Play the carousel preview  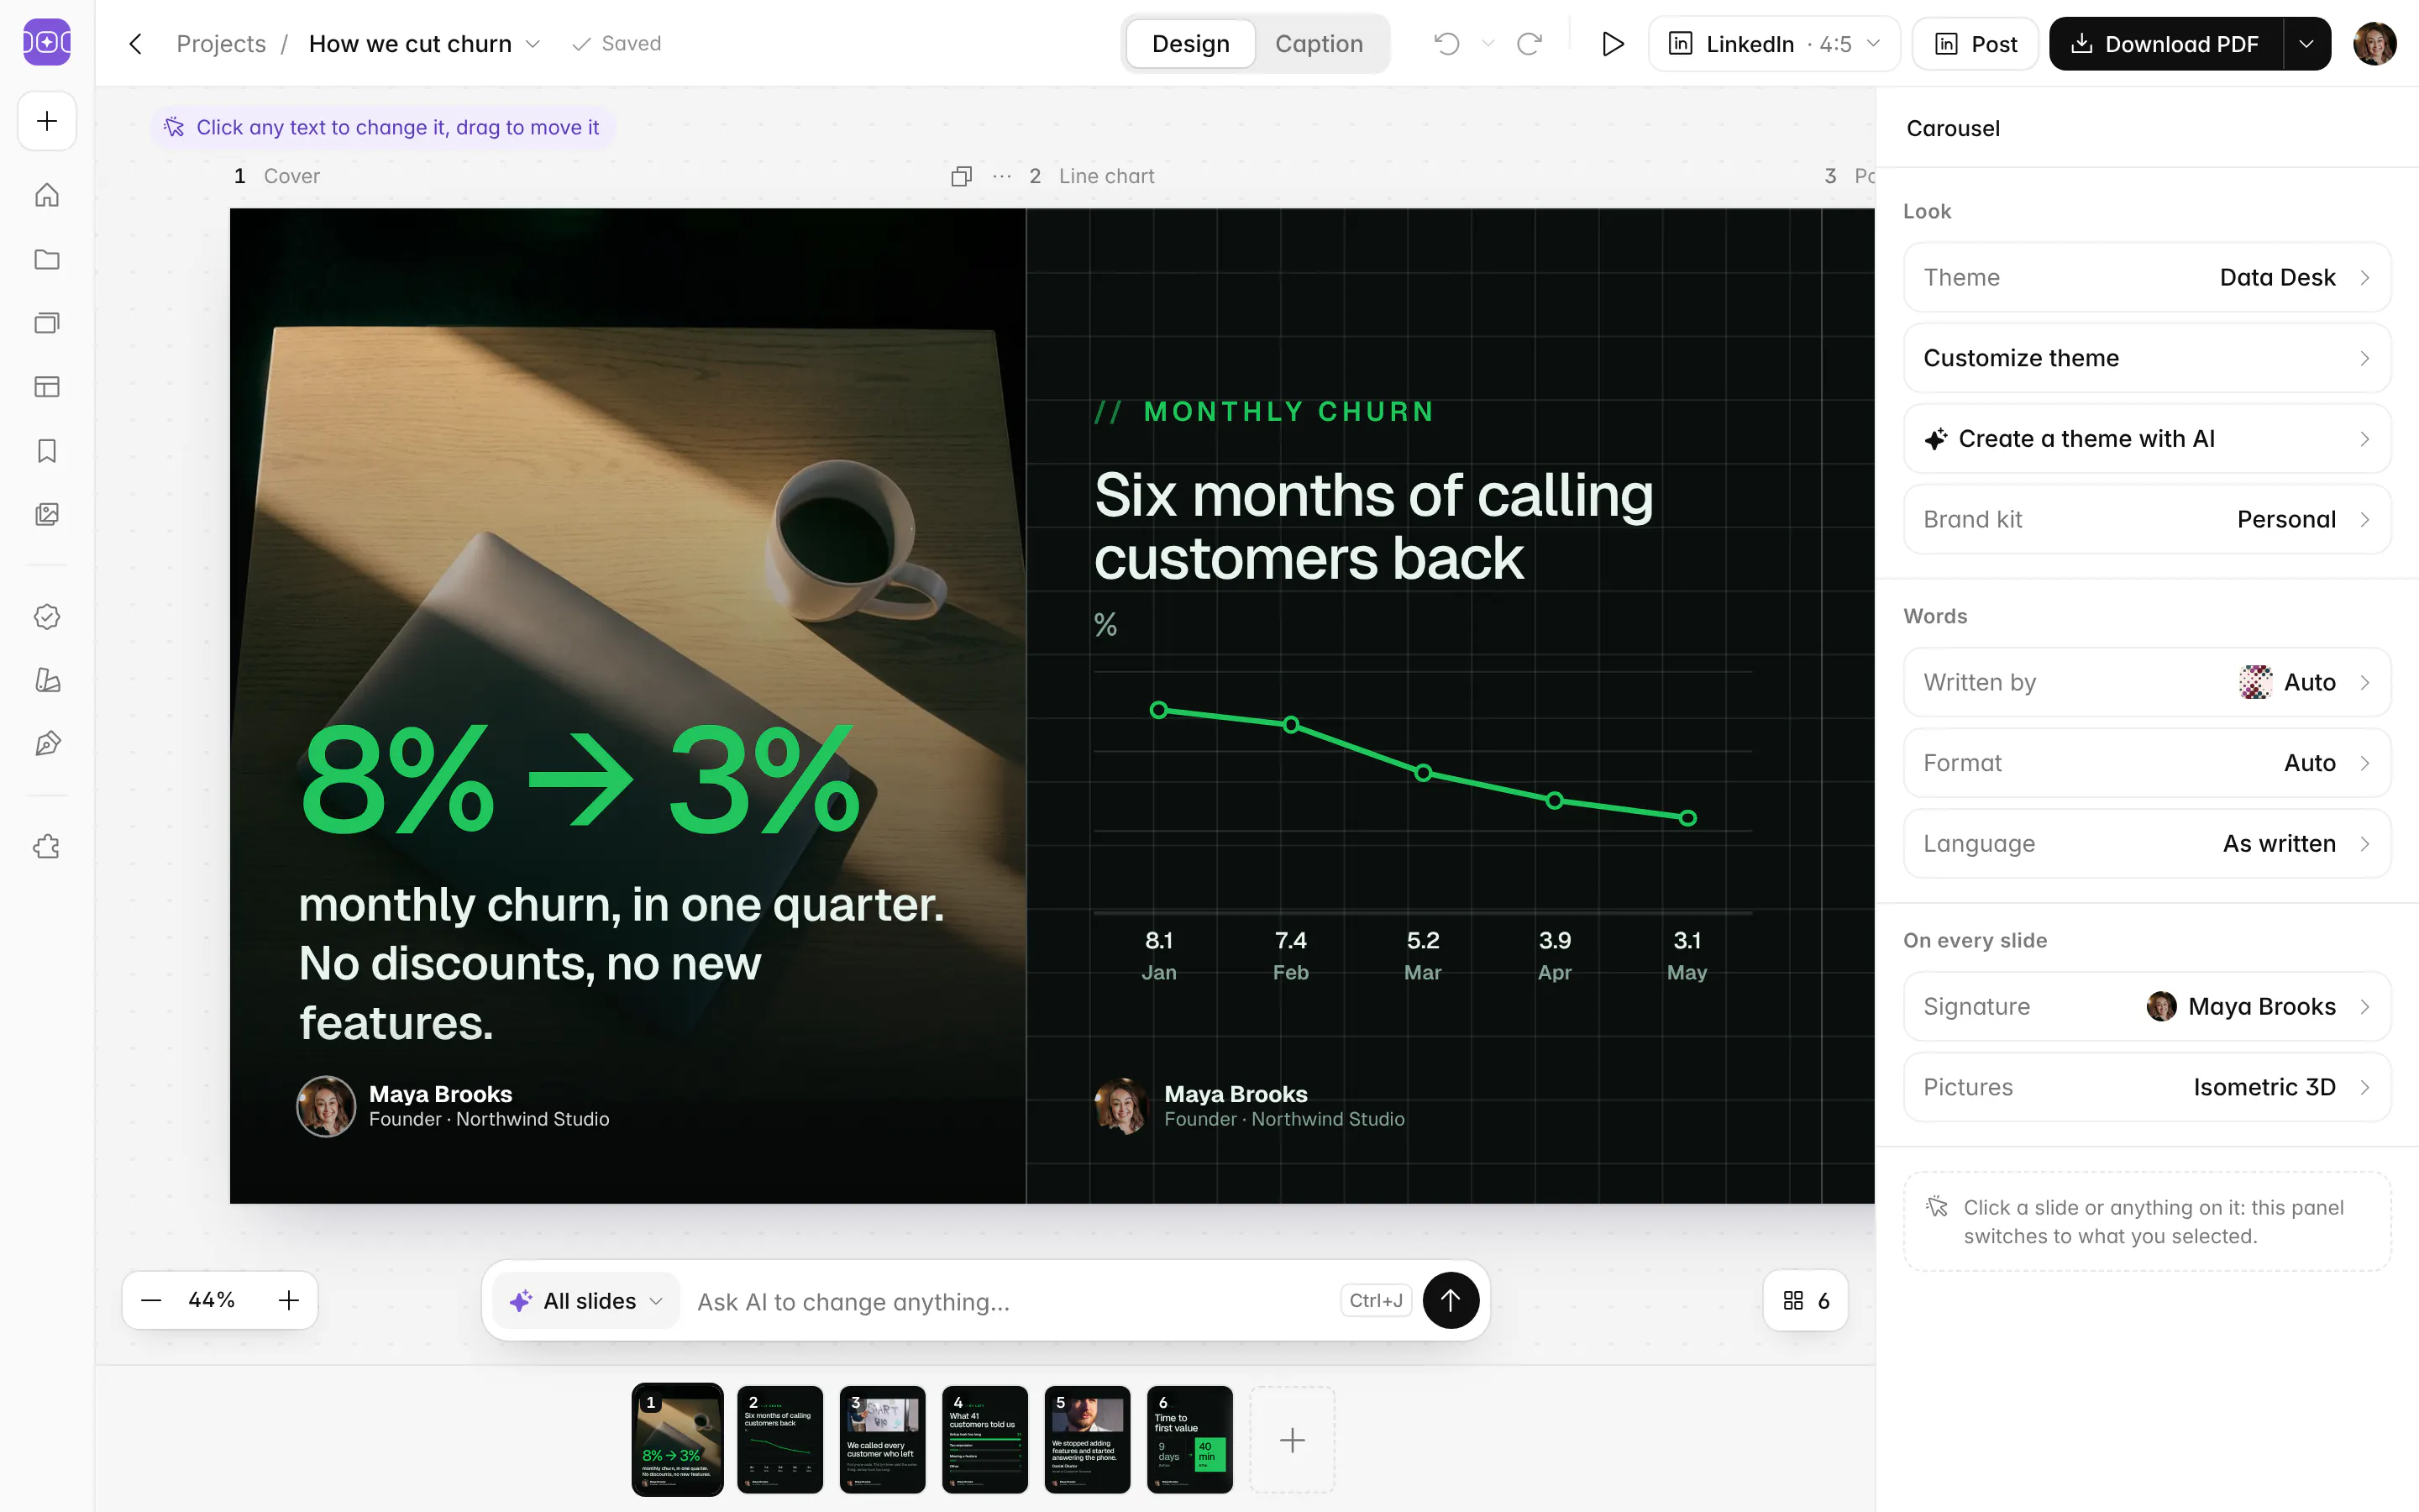(x=1611, y=44)
